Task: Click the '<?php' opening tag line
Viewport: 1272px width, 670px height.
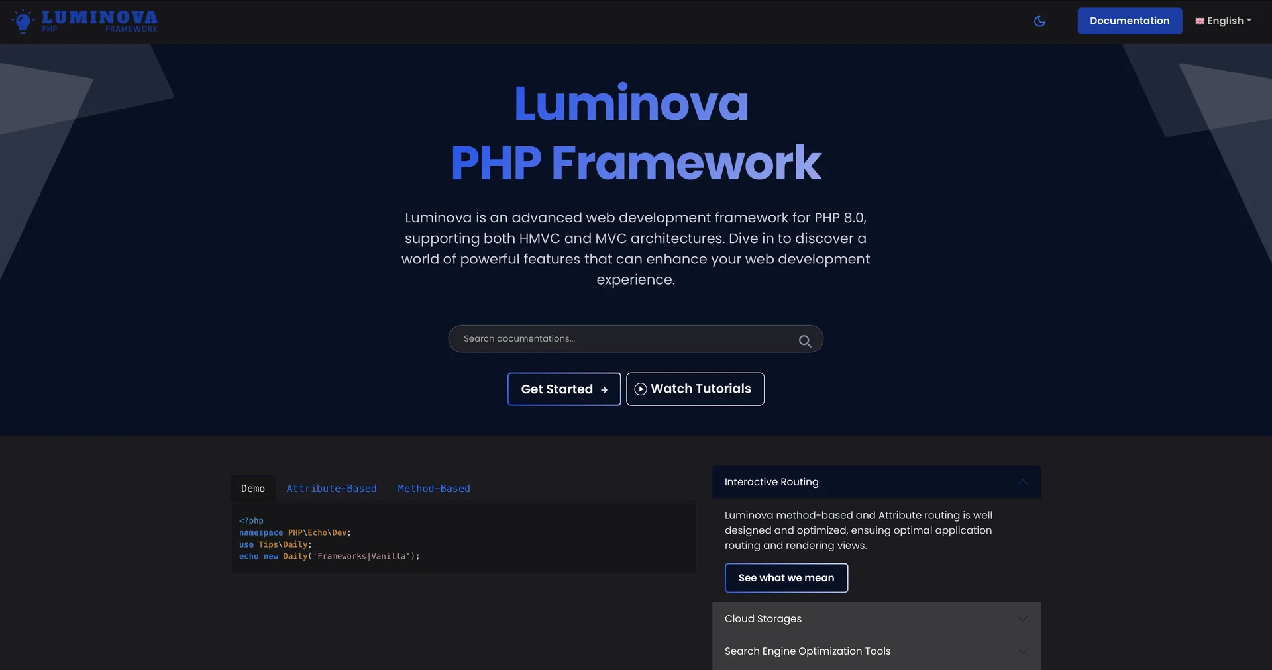Action: tap(251, 520)
